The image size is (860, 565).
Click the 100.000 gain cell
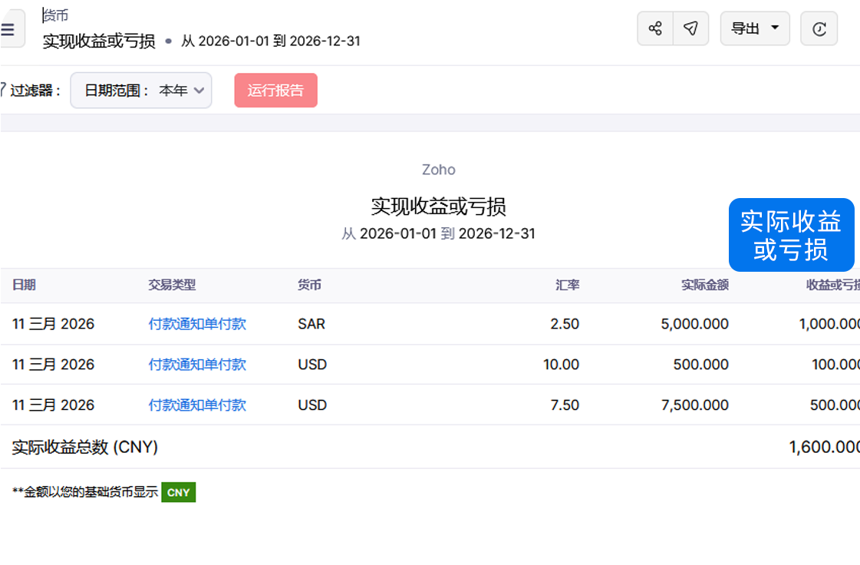(836, 365)
